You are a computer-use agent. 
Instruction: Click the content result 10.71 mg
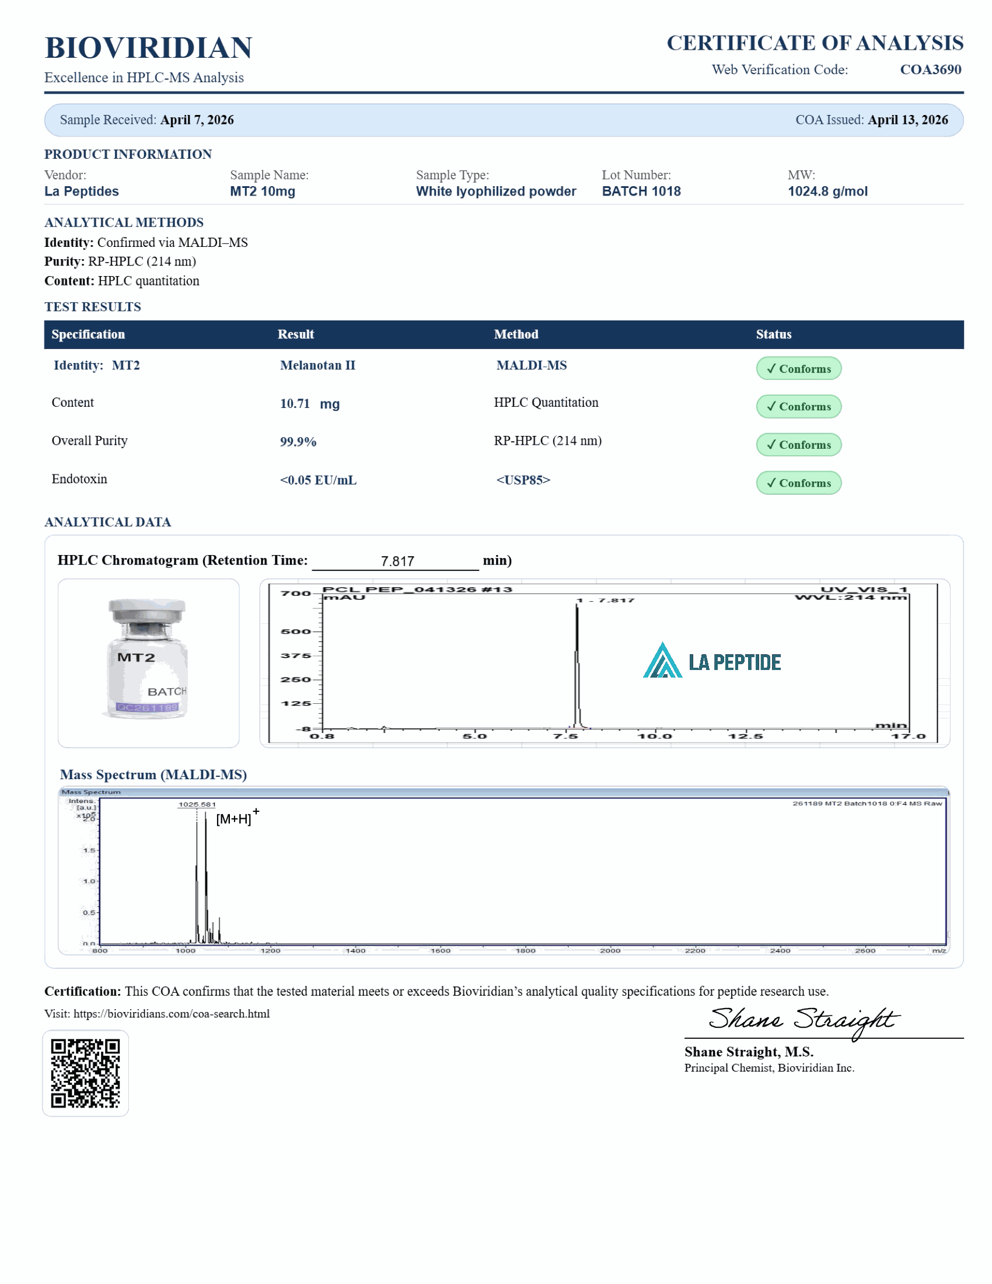(x=310, y=403)
